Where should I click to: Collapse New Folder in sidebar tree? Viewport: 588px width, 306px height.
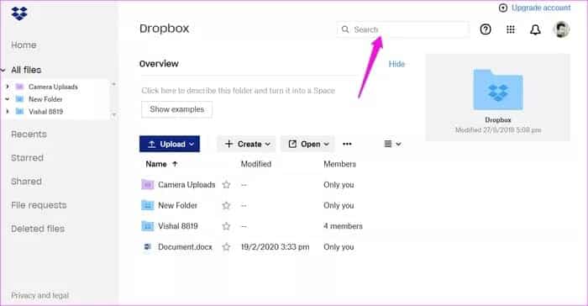pyautogui.click(x=7, y=99)
